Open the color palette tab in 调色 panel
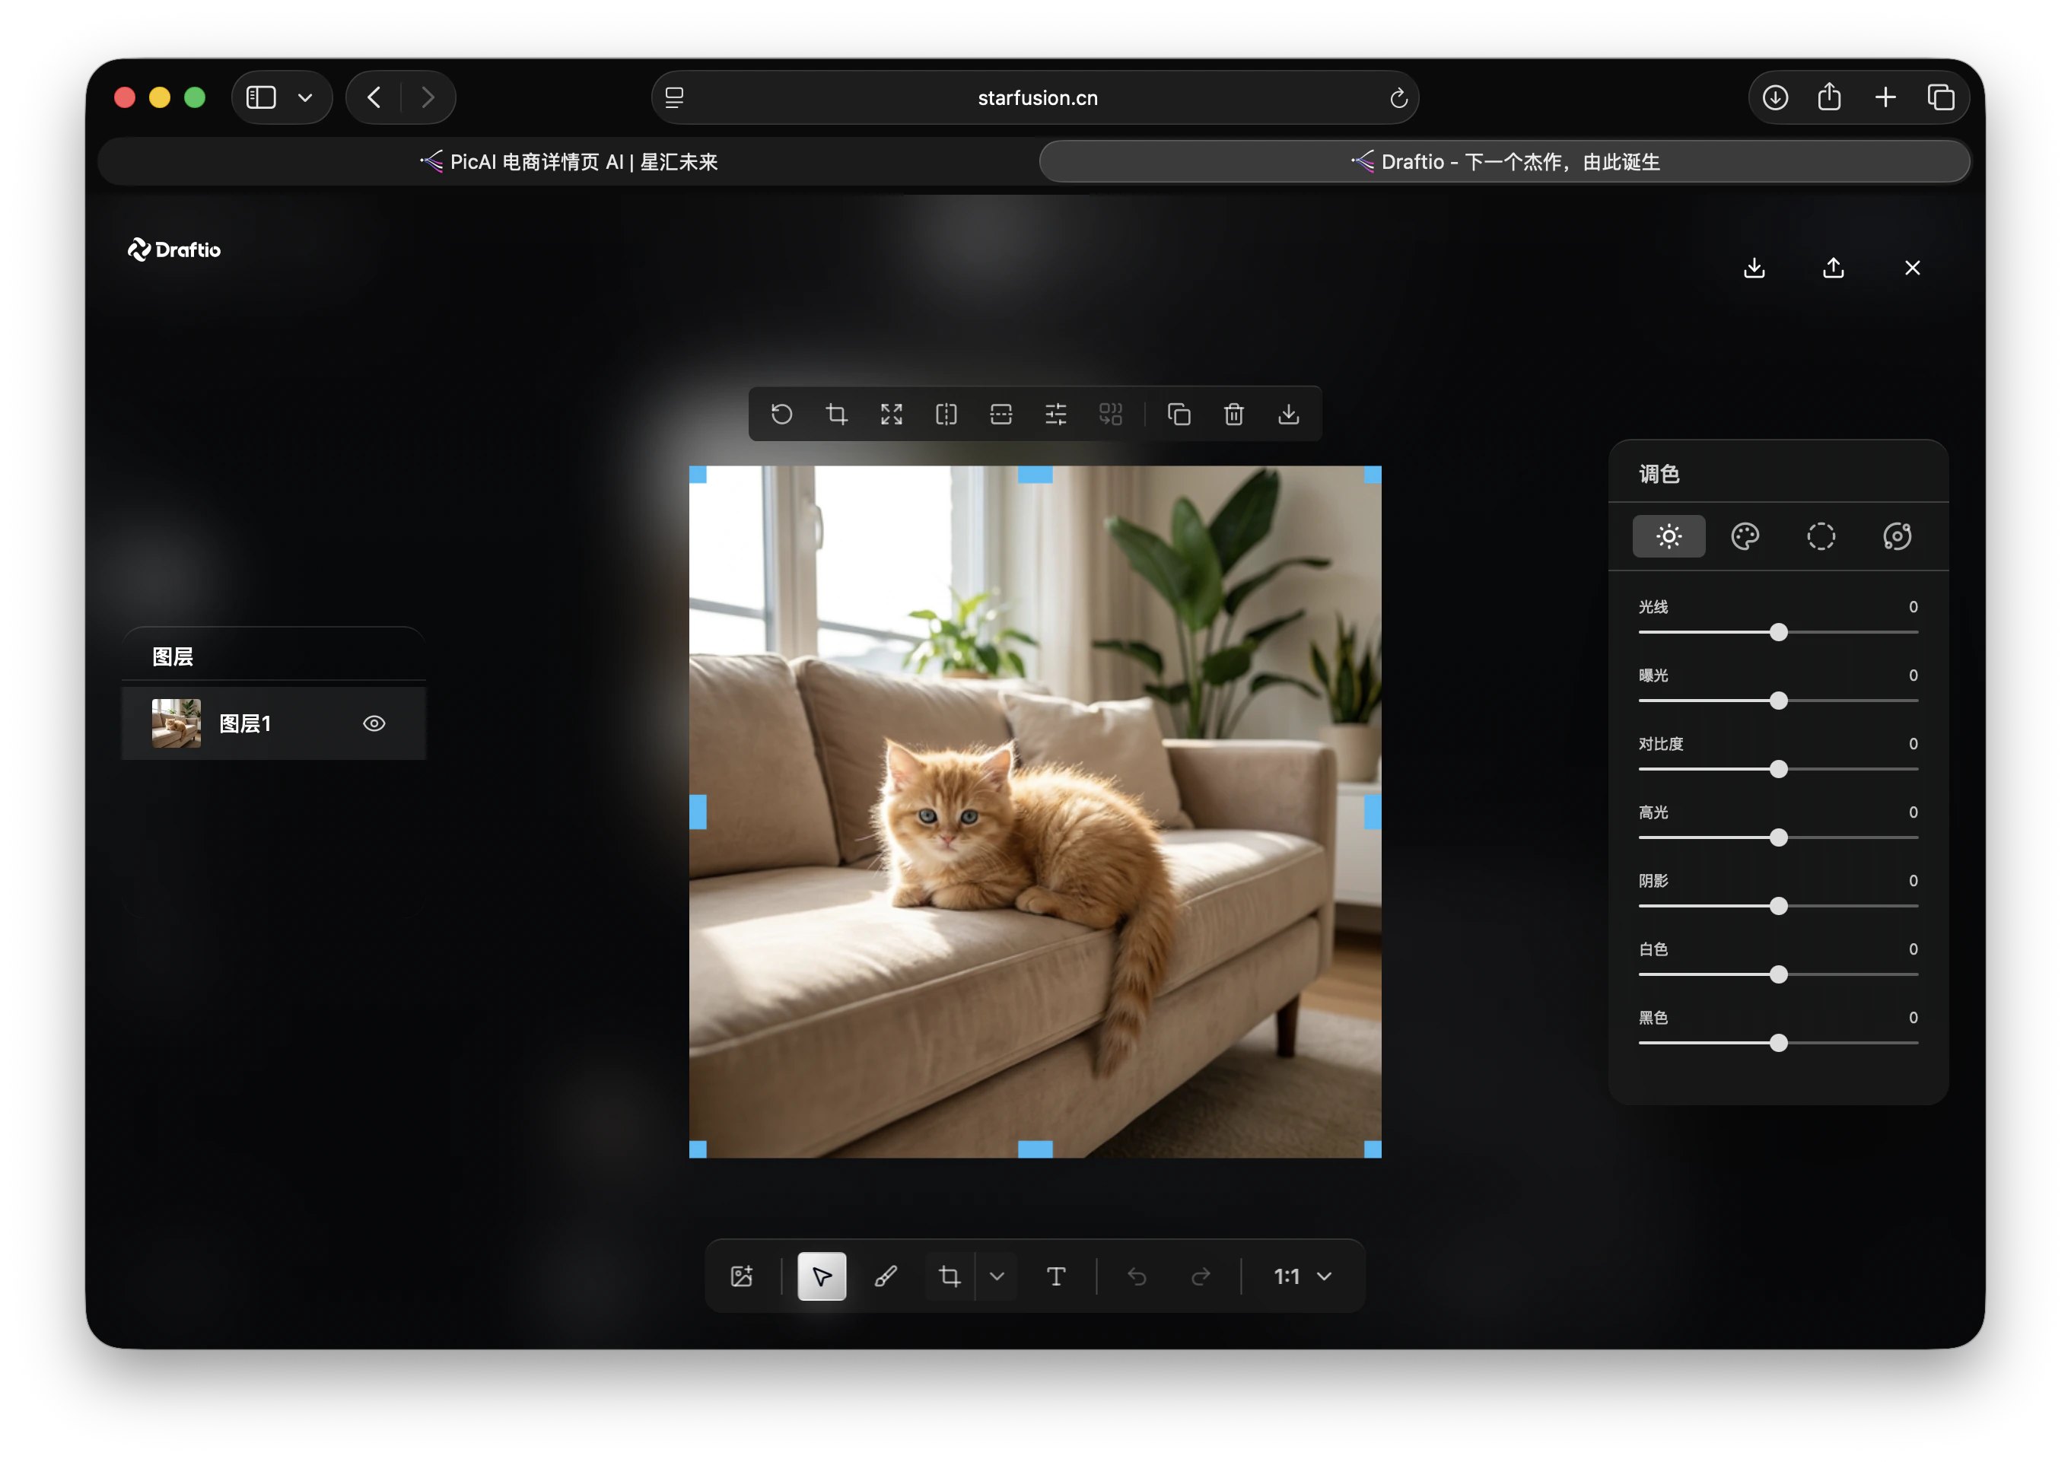This screenshot has height=1462, width=2071. pyautogui.click(x=1745, y=536)
